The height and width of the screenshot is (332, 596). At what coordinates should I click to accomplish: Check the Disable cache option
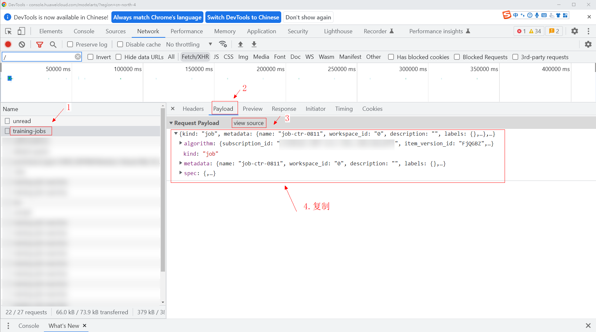120,44
